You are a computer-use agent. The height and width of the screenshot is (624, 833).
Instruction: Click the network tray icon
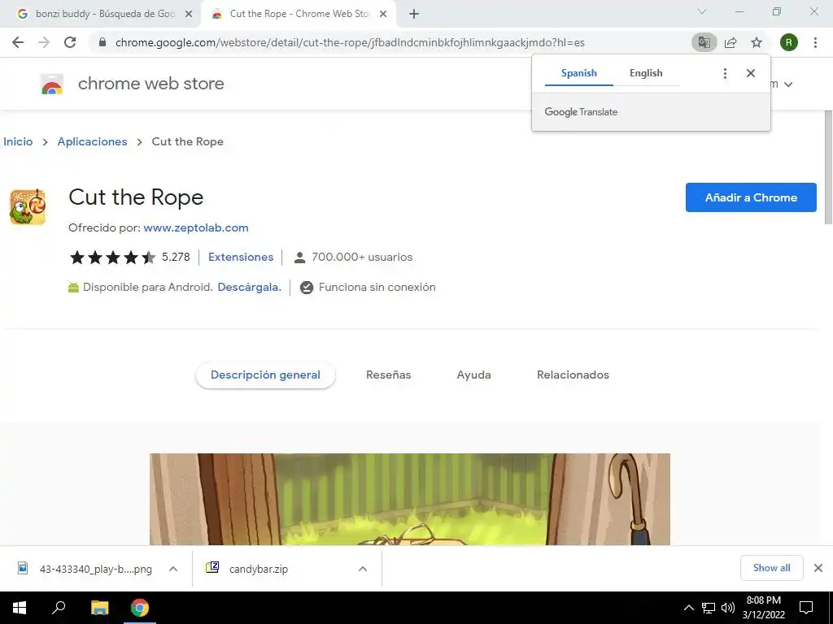(709, 608)
